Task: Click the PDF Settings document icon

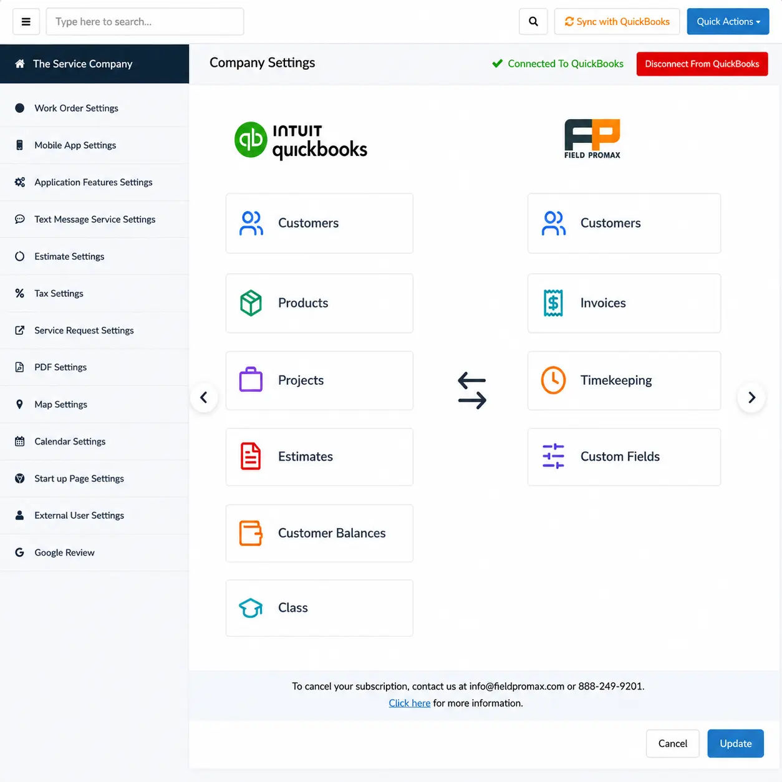Action: tap(20, 367)
